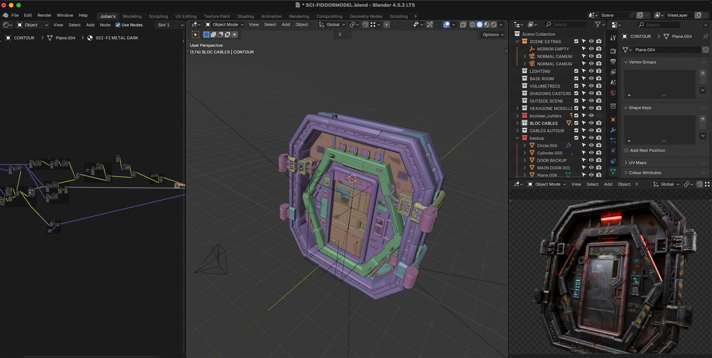Switch to the UV Editing workspace tab
This screenshot has height=358, width=712.
[x=186, y=17]
